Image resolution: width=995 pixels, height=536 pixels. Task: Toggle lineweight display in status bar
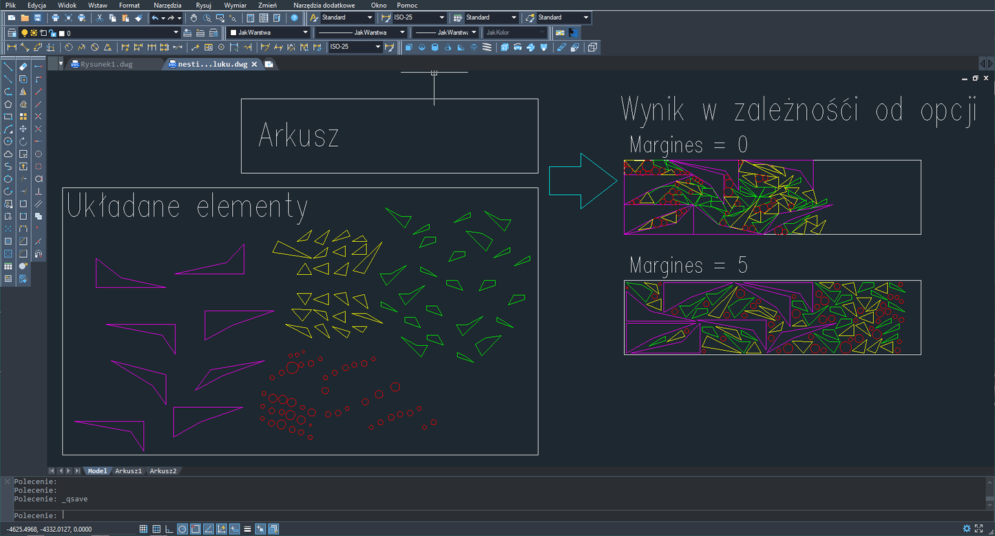[247, 529]
